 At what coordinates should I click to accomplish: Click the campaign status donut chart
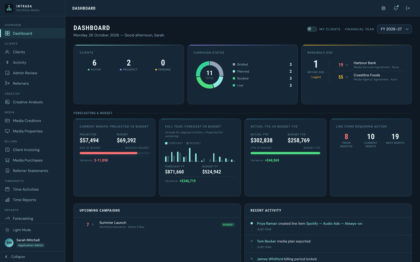[209, 75]
